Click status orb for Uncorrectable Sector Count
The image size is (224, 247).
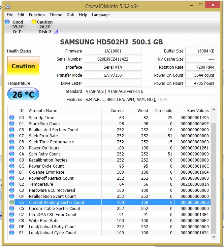12,208
